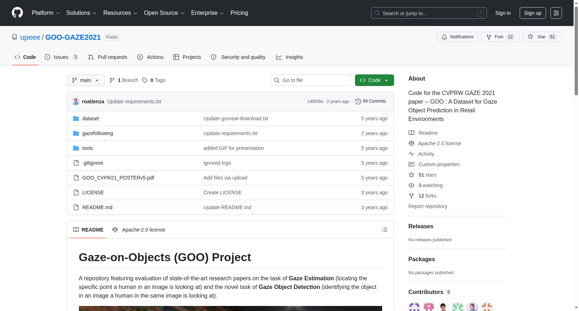Open the green Code dropdown button
This screenshot has height=311, width=579.
click(x=375, y=80)
